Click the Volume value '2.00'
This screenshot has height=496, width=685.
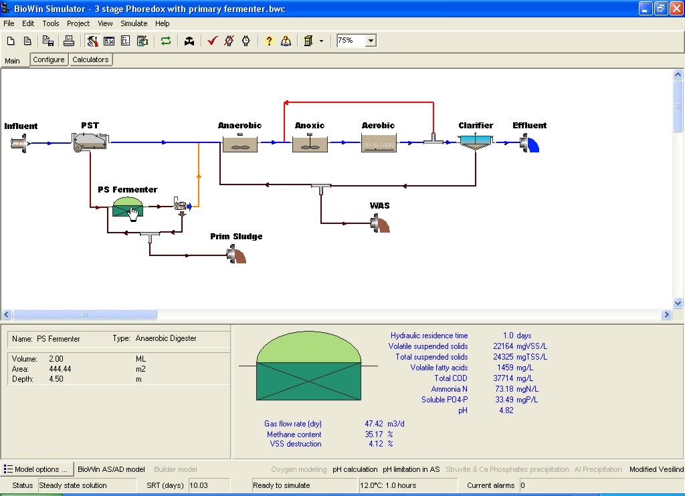56,359
